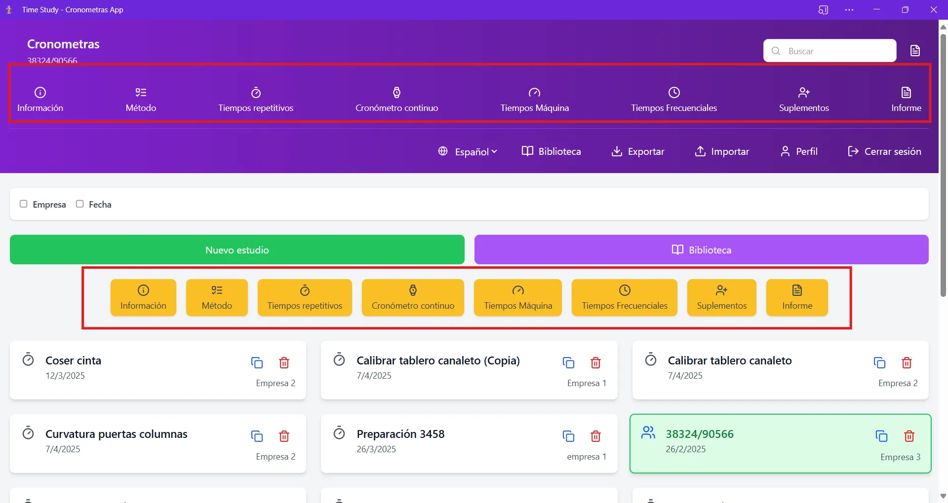Open the Español language dropdown
The image size is (948, 503).
pos(468,151)
